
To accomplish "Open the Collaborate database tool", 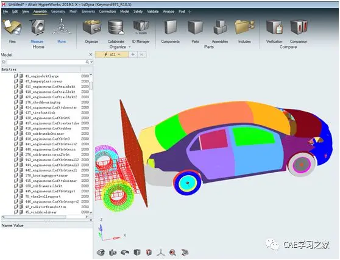I will point(116,31).
